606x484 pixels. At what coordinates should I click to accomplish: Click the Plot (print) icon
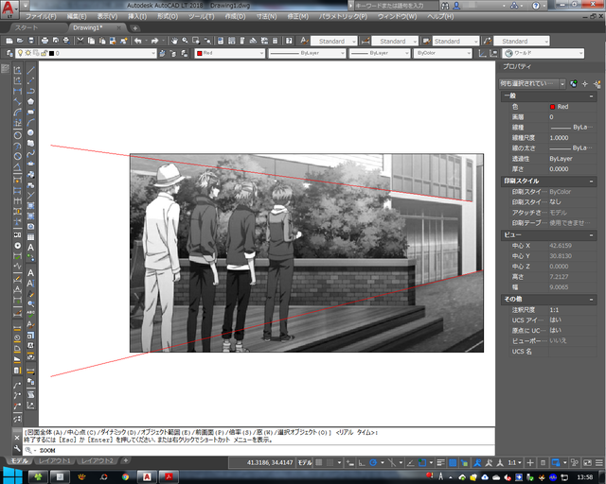click(45, 41)
